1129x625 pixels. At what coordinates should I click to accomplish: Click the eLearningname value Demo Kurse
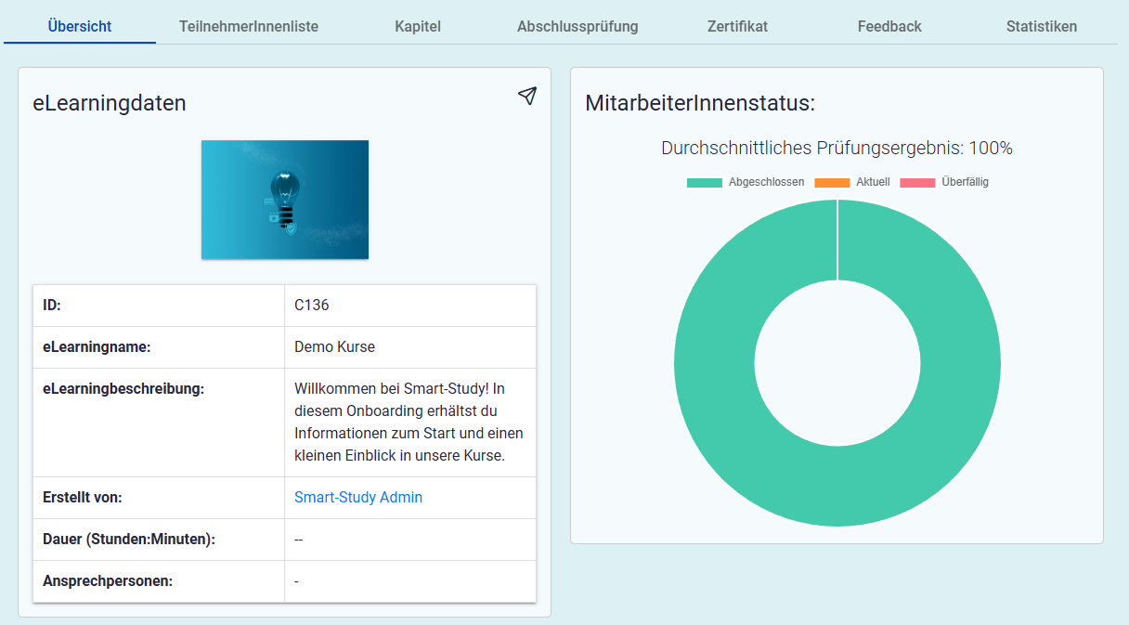pos(334,347)
